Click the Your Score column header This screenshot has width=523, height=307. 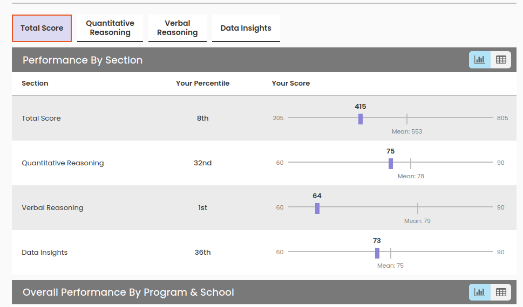[x=291, y=83]
